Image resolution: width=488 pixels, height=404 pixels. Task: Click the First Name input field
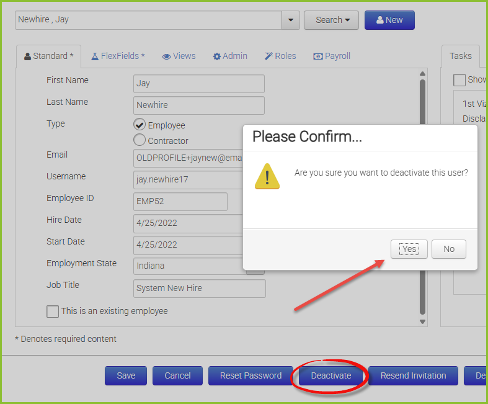[199, 84]
